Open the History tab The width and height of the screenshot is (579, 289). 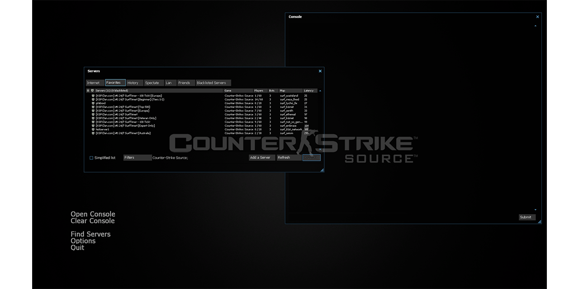tap(135, 83)
